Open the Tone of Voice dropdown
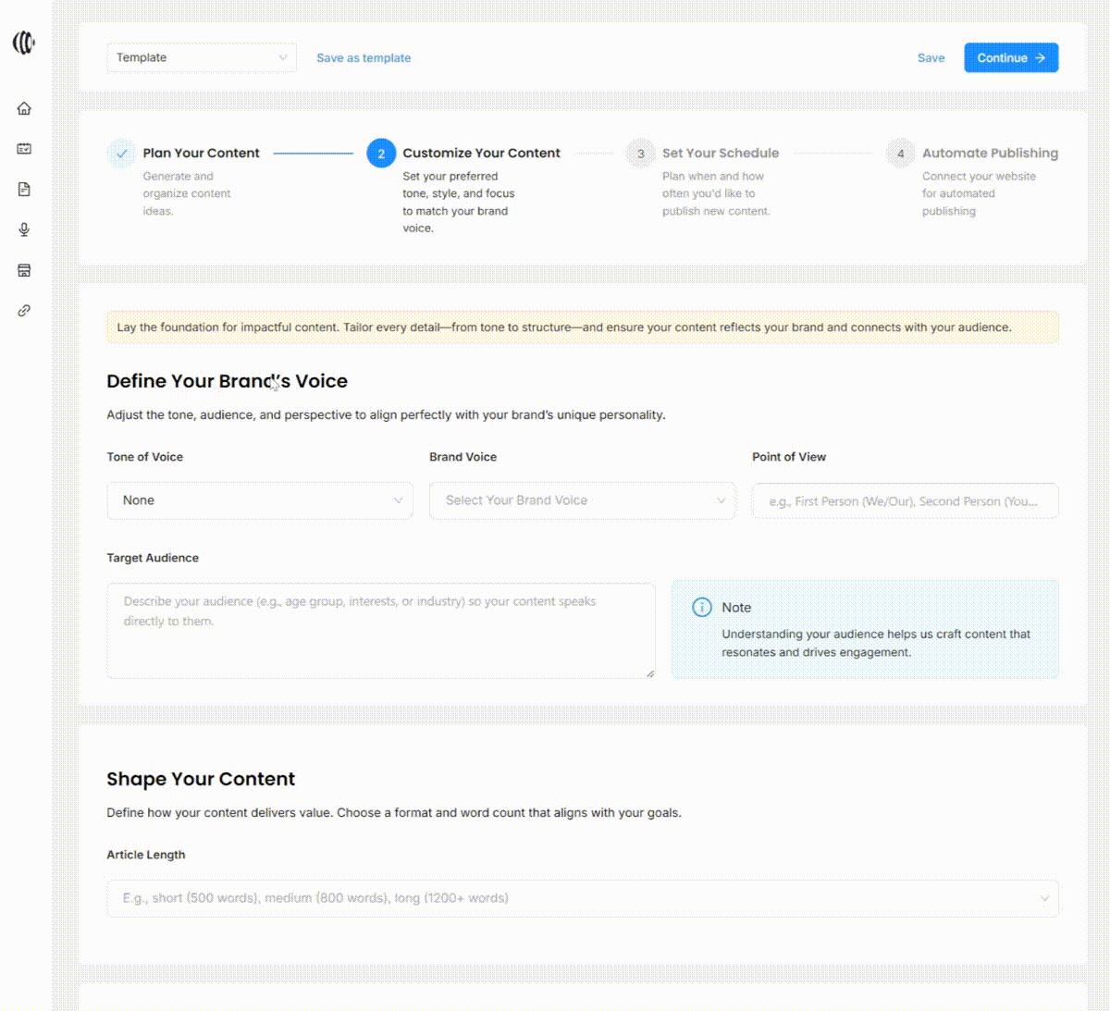This screenshot has width=1110, height=1011. (x=260, y=500)
